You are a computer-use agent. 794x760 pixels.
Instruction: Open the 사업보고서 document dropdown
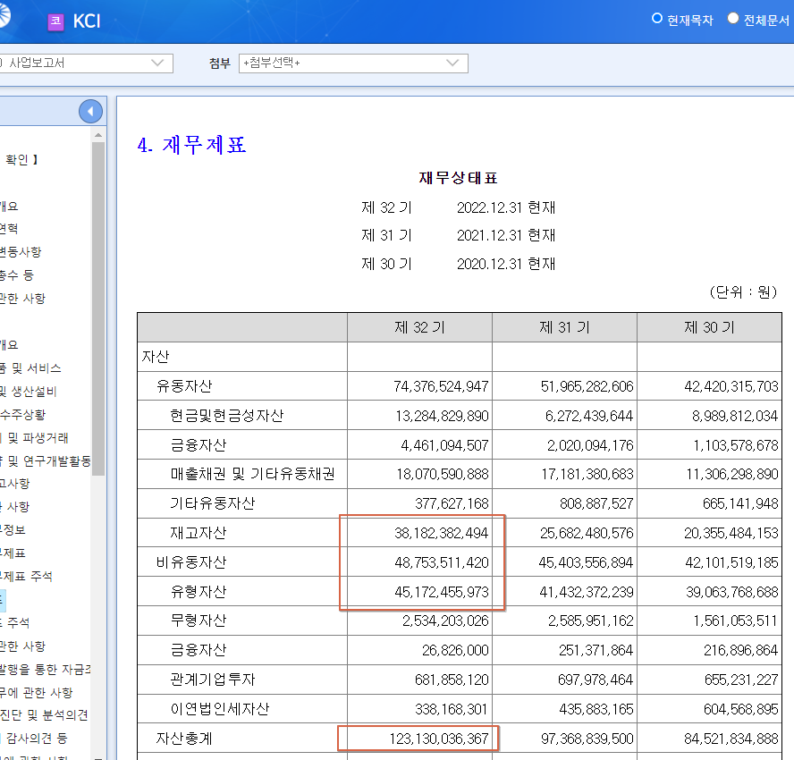point(86,63)
